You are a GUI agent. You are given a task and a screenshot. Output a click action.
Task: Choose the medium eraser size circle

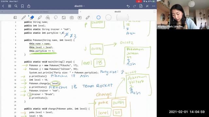pyautogui.click(x=108, y=17)
